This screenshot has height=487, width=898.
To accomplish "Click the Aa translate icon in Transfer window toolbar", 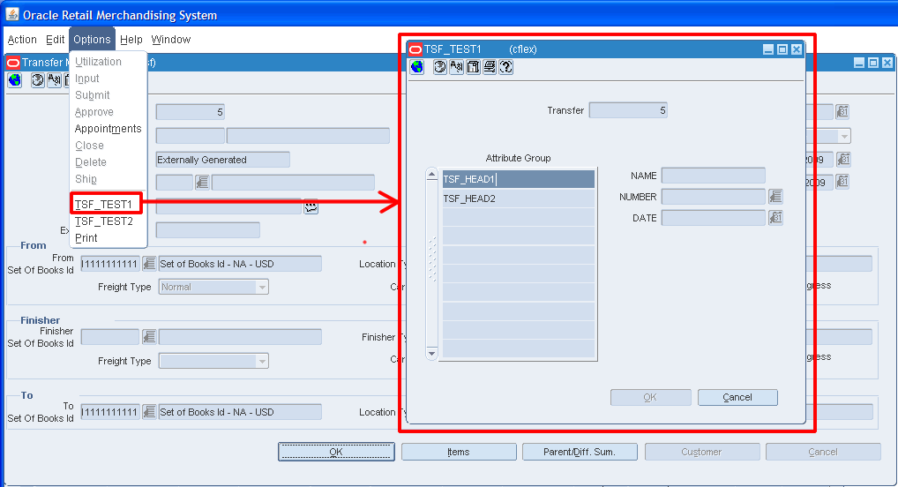I will [55, 80].
